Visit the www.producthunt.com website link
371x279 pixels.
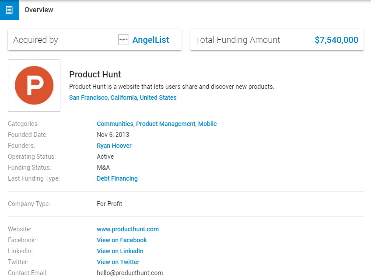(127, 229)
